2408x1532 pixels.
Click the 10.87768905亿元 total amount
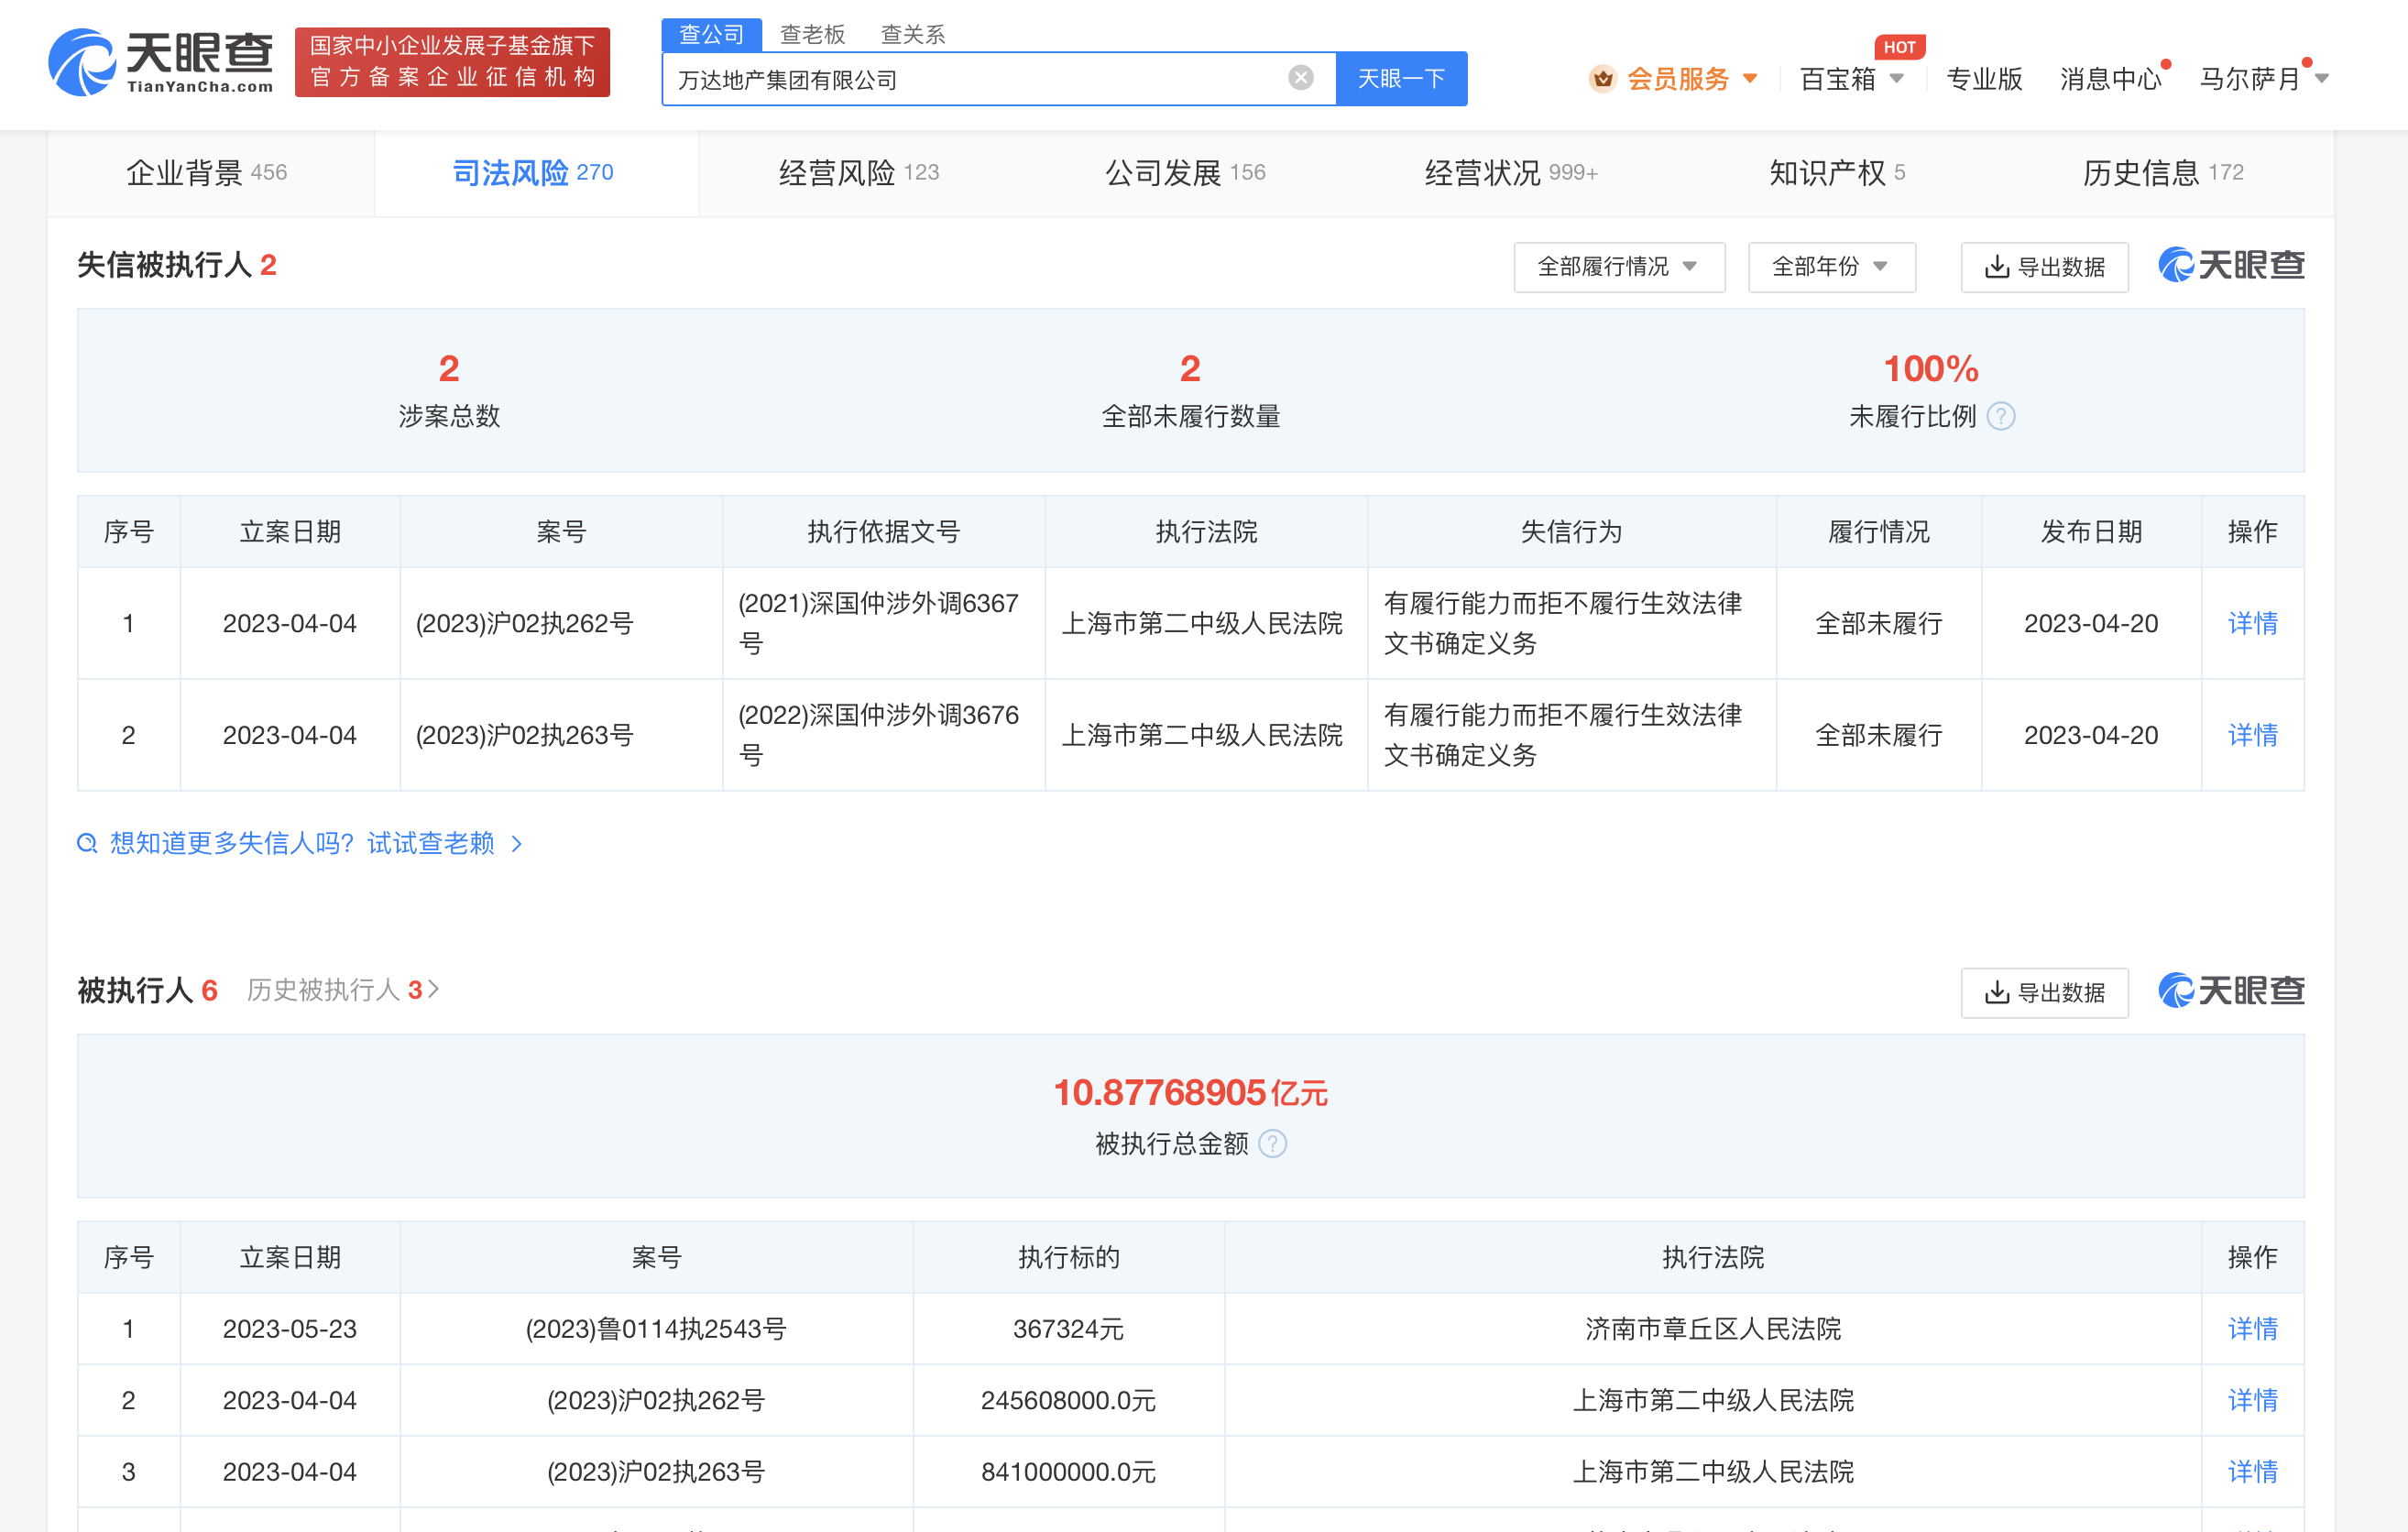[1190, 1092]
